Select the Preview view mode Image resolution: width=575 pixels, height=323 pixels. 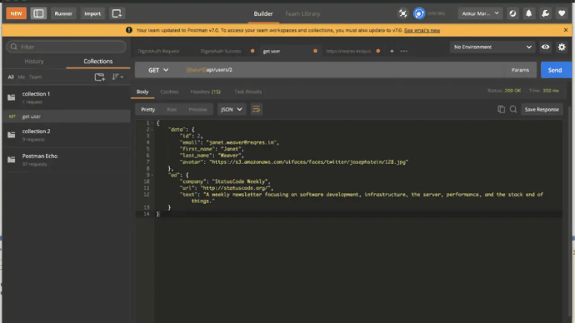[x=198, y=109]
